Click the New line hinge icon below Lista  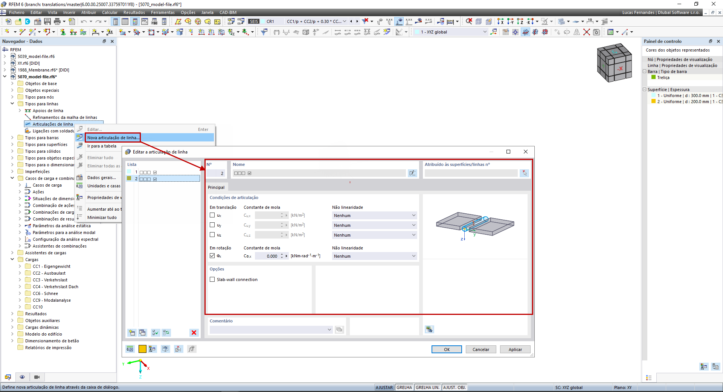point(132,333)
